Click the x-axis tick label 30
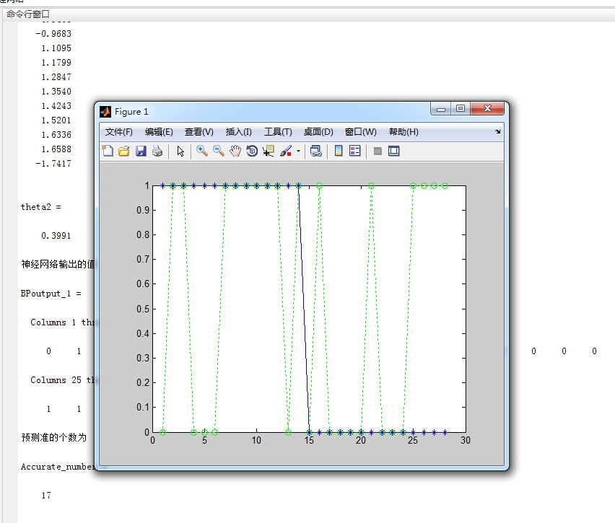The width and height of the screenshot is (615, 523). pyautogui.click(x=466, y=441)
